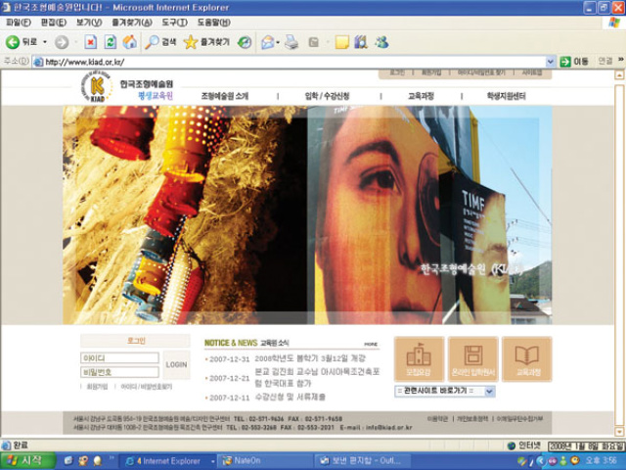626x470 pixels.
Task: Click the 학생지원센터 navigation link
Action: pos(506,96)
